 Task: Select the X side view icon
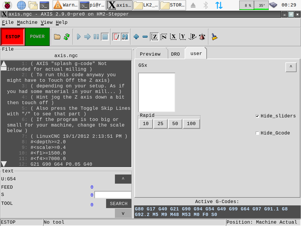(173, 37)
